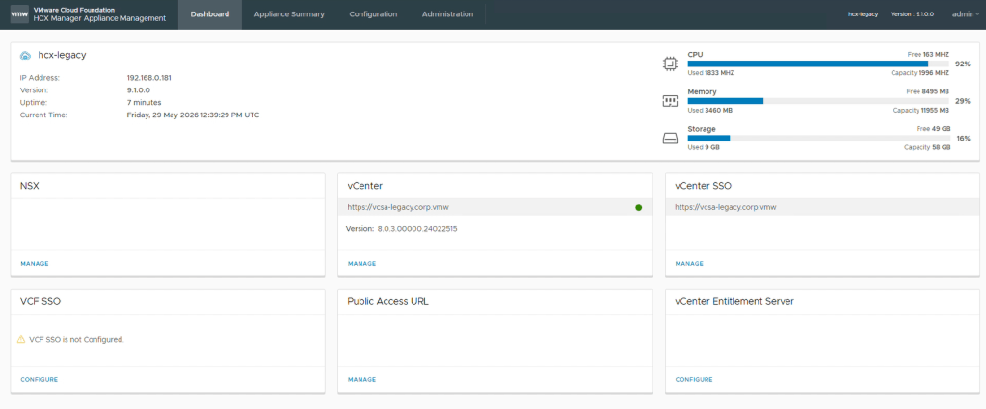This screenshot has height=409, width=986.
Task: Click CONFIGURE in the VCF SSO card
Action: (39, 379)
